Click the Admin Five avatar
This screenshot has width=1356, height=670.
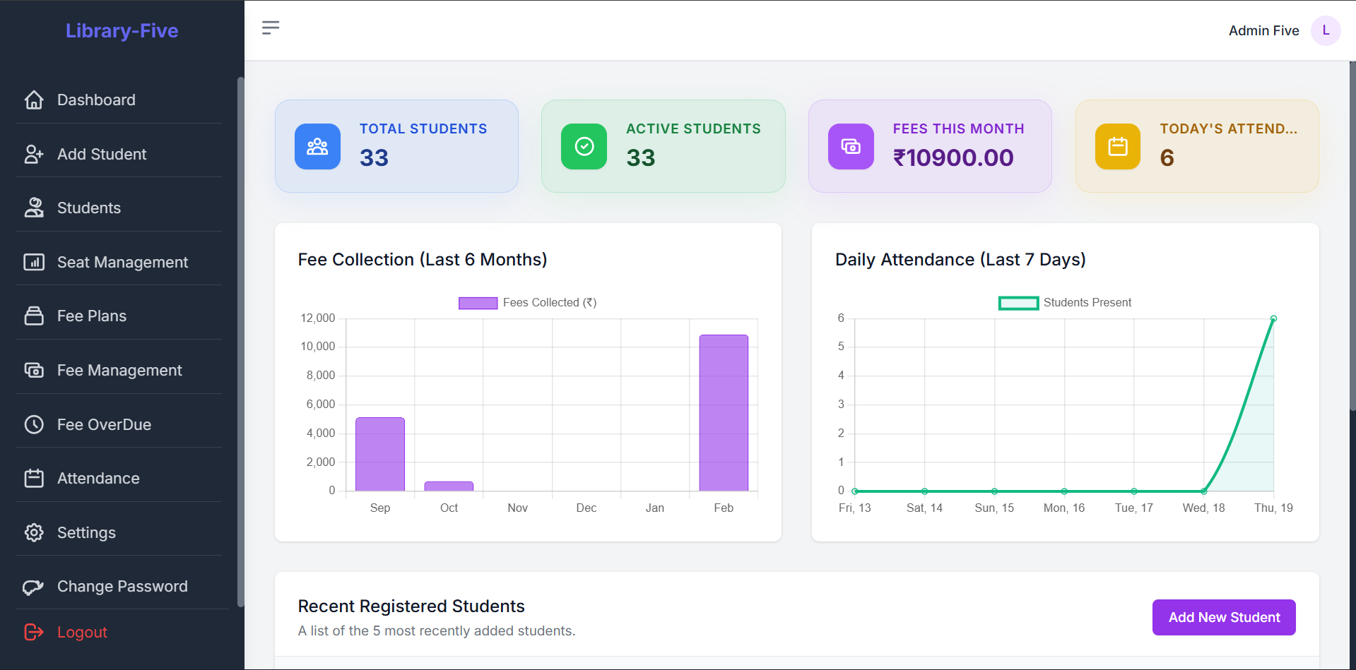tap(1326, 30)
